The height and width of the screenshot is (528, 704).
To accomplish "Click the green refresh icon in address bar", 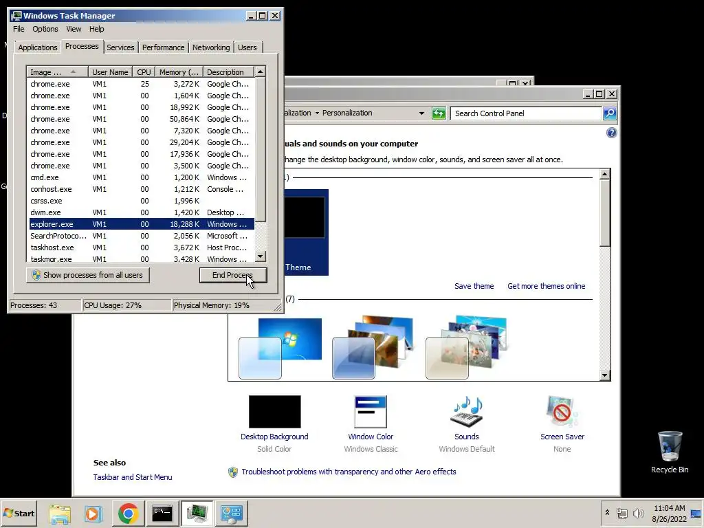I will click(x=438, y=113).
